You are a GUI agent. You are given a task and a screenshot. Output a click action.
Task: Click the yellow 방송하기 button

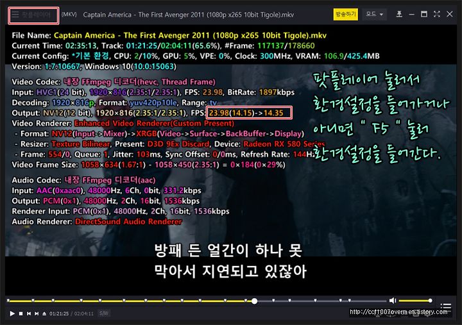coord(345,14)
